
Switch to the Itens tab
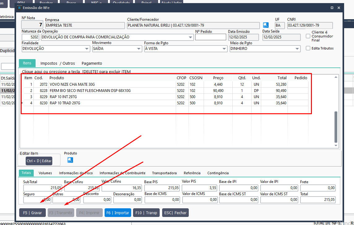(x=27, y=63)
